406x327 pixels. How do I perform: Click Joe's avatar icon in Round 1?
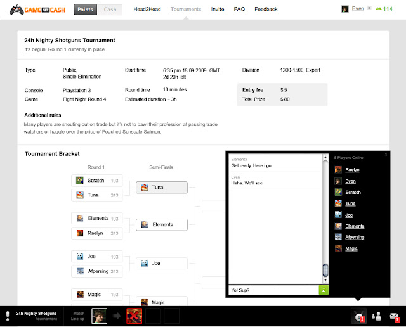pyautogui.click(x=80, y=257)
